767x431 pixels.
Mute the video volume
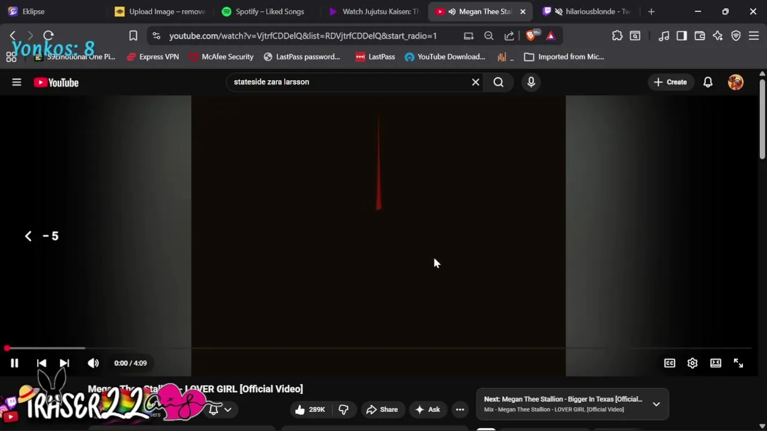pos(93,363)
